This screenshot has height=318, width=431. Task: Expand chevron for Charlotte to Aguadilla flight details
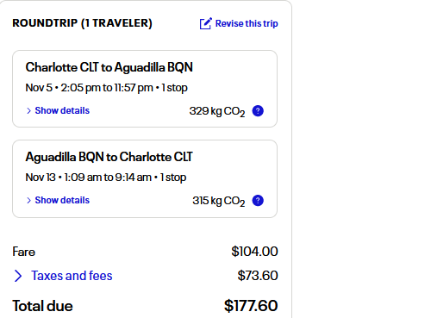28,111
